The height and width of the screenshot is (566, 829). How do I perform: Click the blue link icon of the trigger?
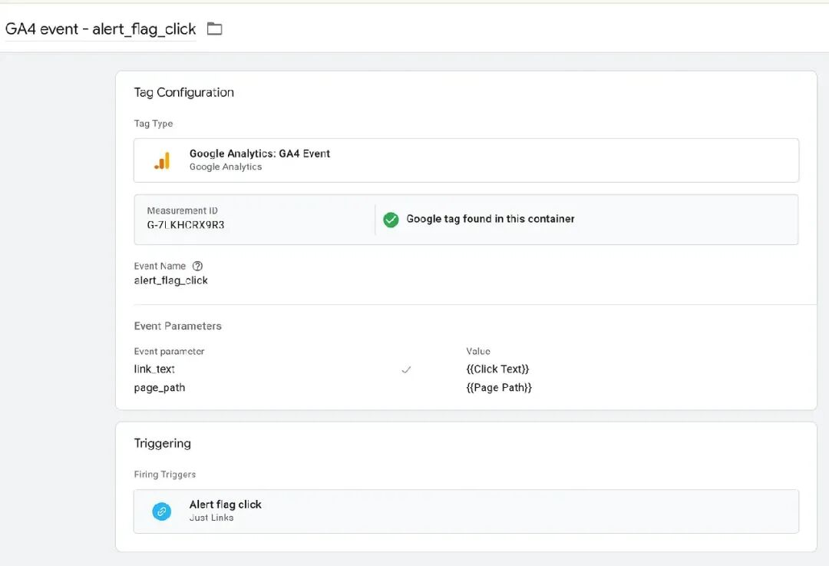162,511
